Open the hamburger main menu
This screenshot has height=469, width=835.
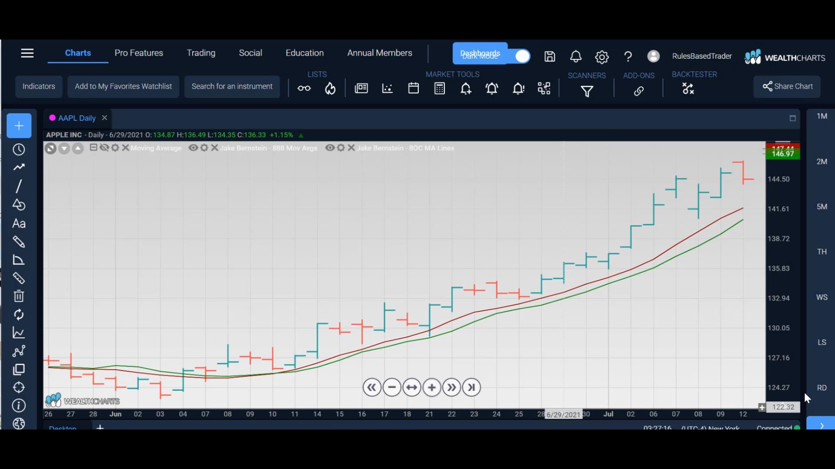pyautogui.click(x=27, y=53)
